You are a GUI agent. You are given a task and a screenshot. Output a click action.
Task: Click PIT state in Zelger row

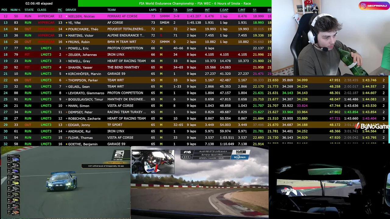click(27, 55)
